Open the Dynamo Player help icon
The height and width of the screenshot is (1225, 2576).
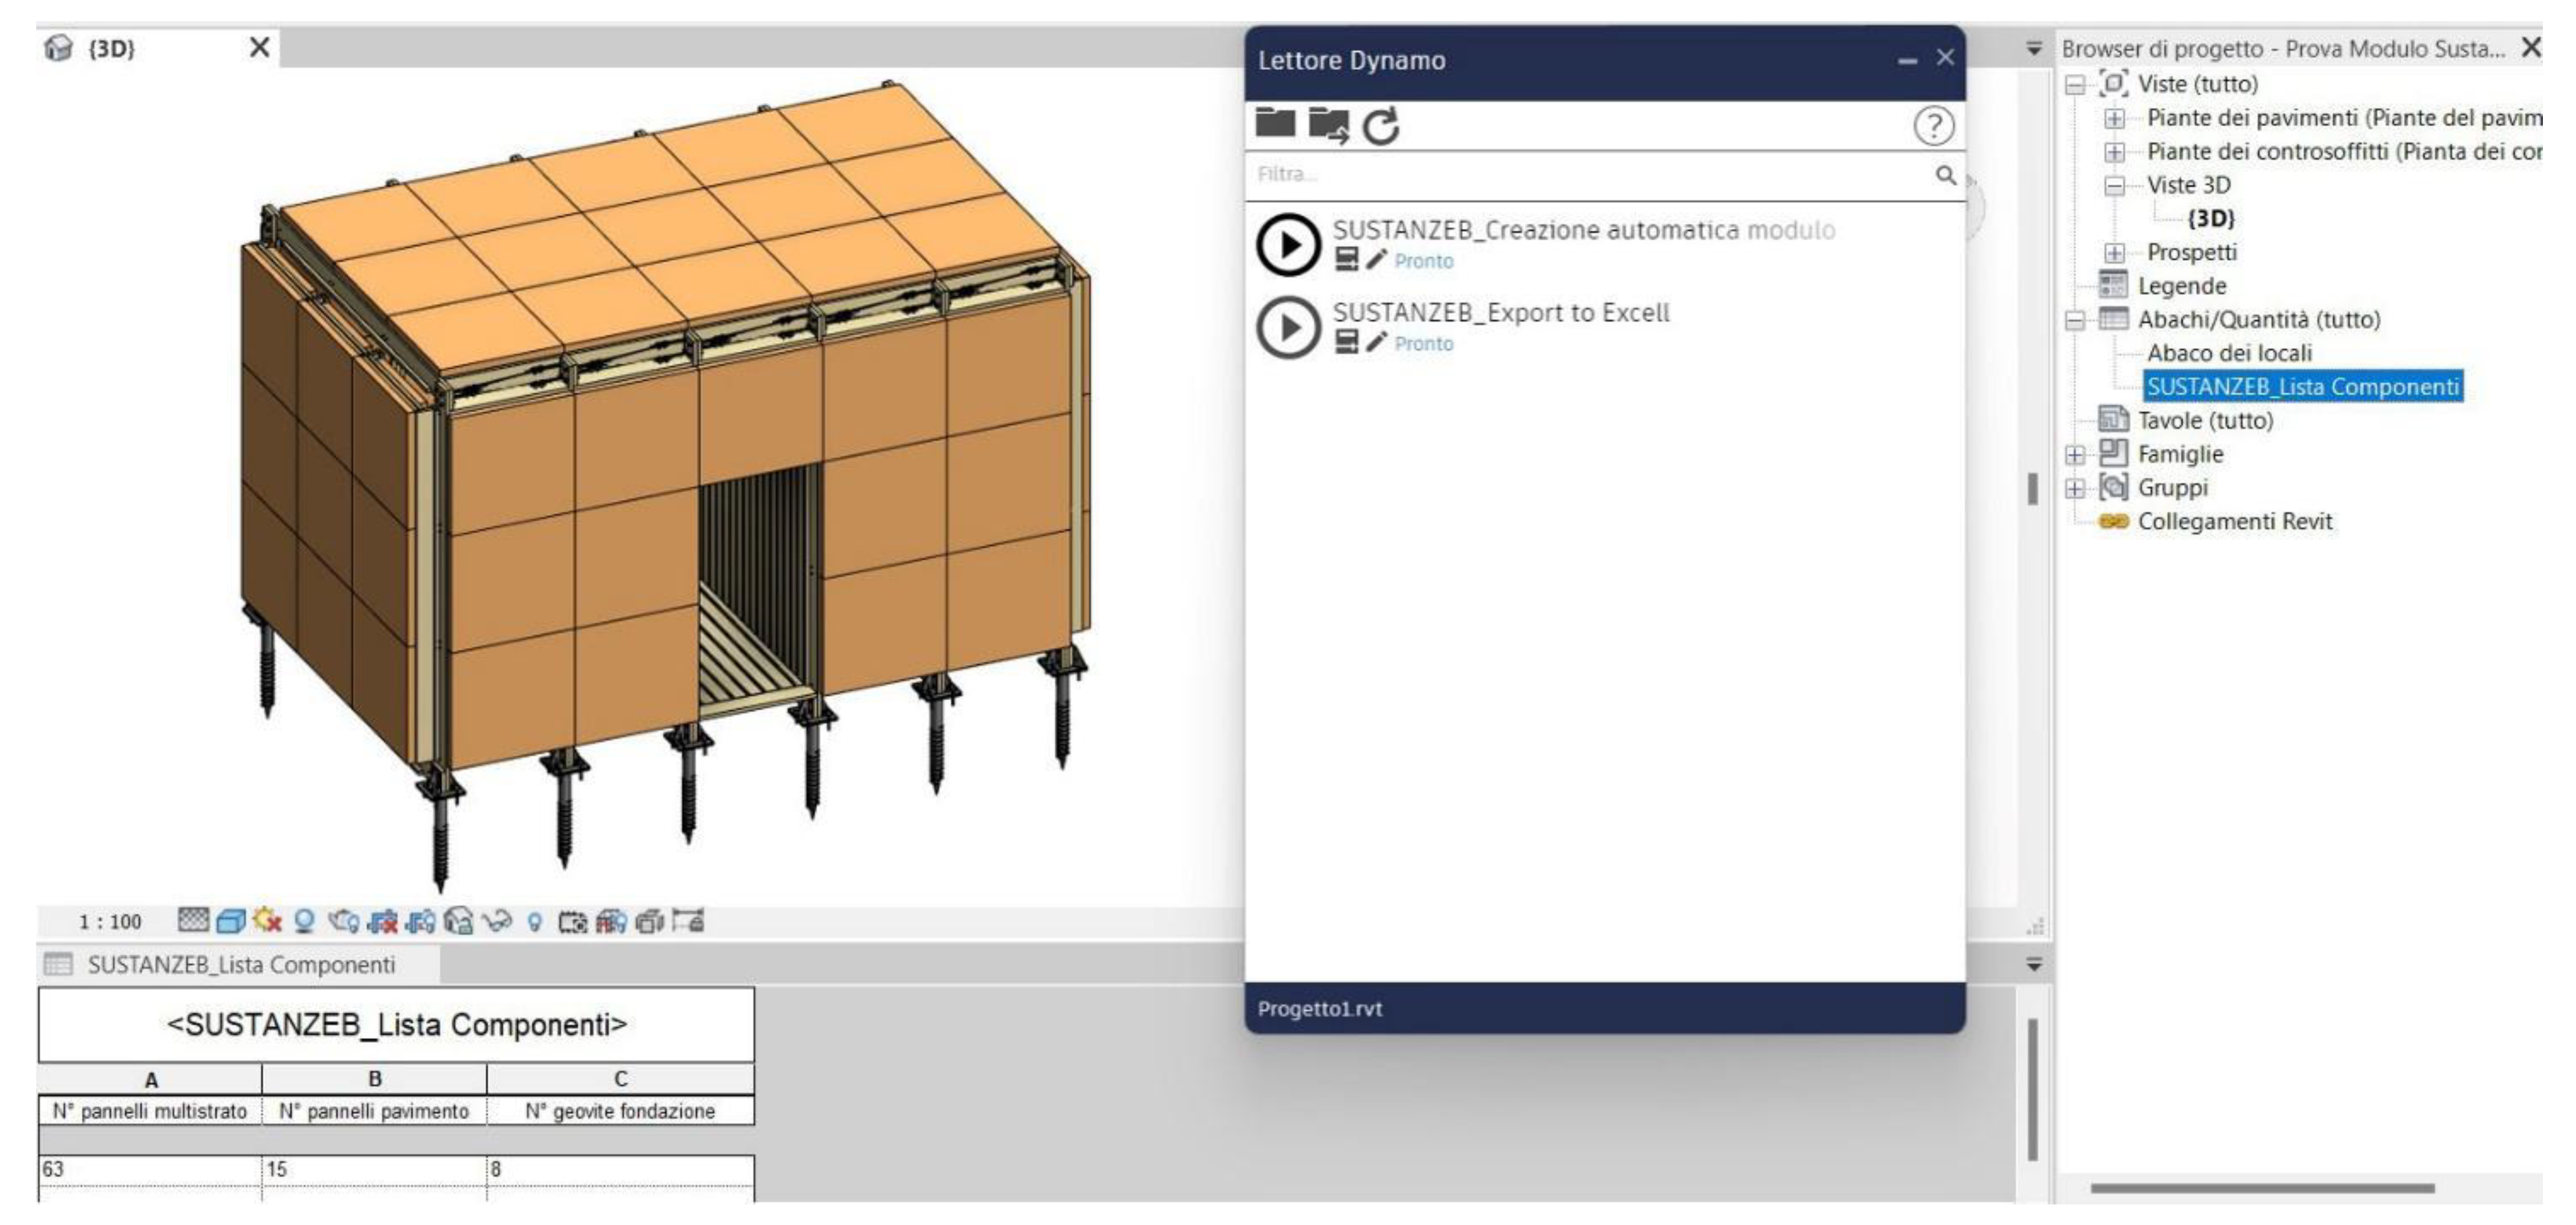tap(1933, 127)
